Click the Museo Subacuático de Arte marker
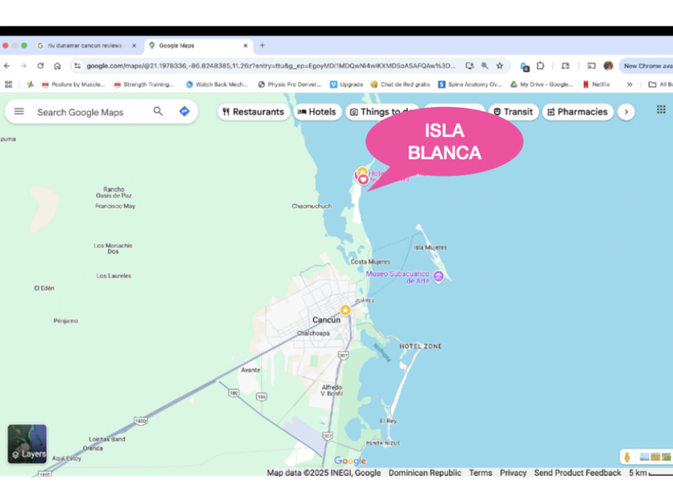The height and width of the screenshot is (504, 673). pyautogui.click(x=438, y=277)
